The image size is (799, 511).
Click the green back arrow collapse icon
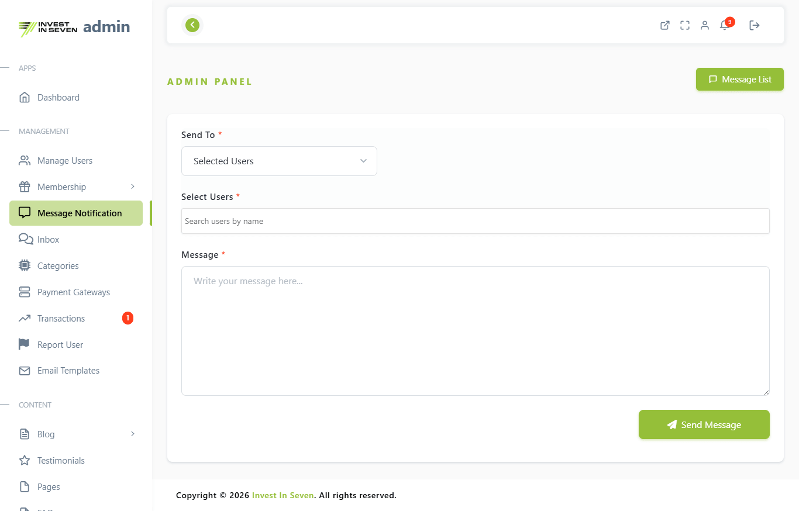coord(192,25)
